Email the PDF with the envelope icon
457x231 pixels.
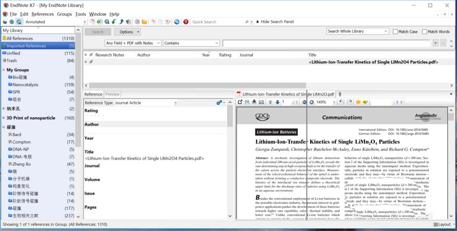point(261,102)
